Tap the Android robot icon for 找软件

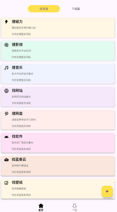(6, 137)
